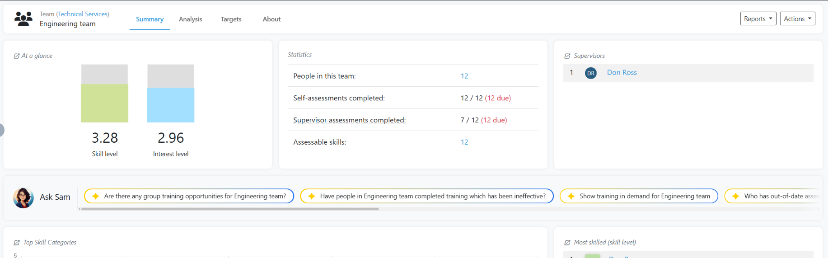Click sparkle icon on training in demand suggestion
The image size is (828, 258).
(x=571, y=196)
